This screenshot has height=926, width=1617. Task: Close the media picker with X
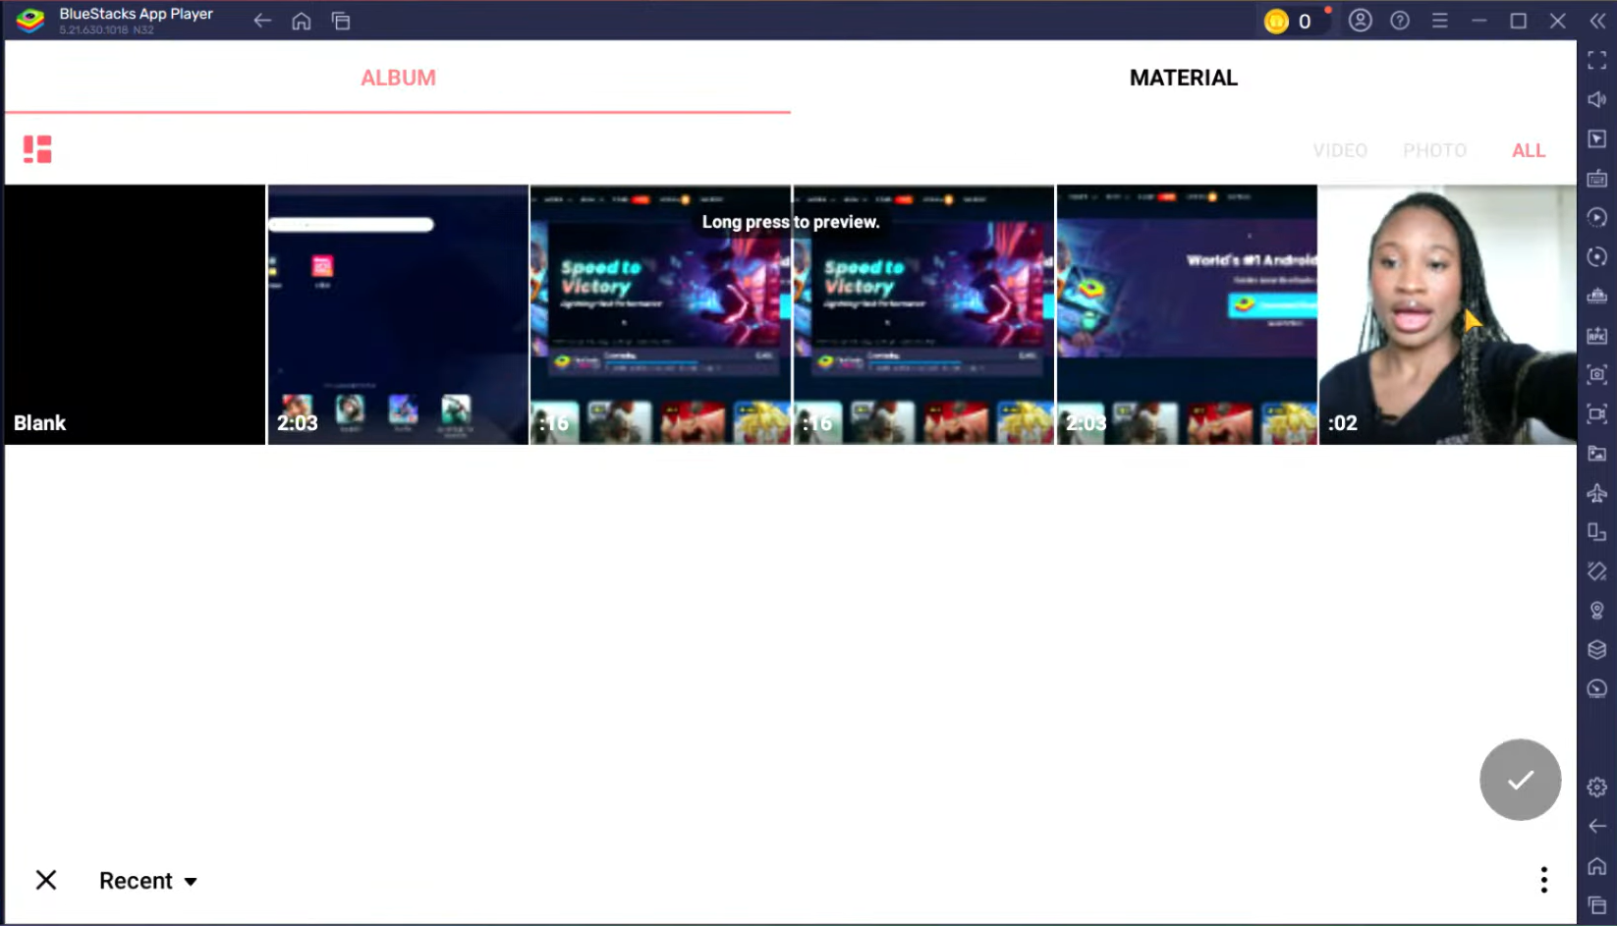point(46,880)
